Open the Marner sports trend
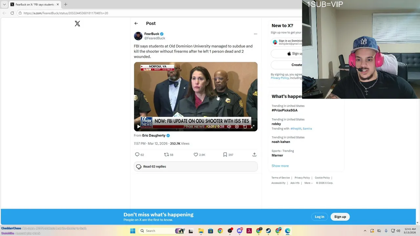 [277, 155]
